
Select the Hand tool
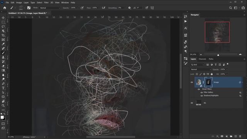pos(3,101)
